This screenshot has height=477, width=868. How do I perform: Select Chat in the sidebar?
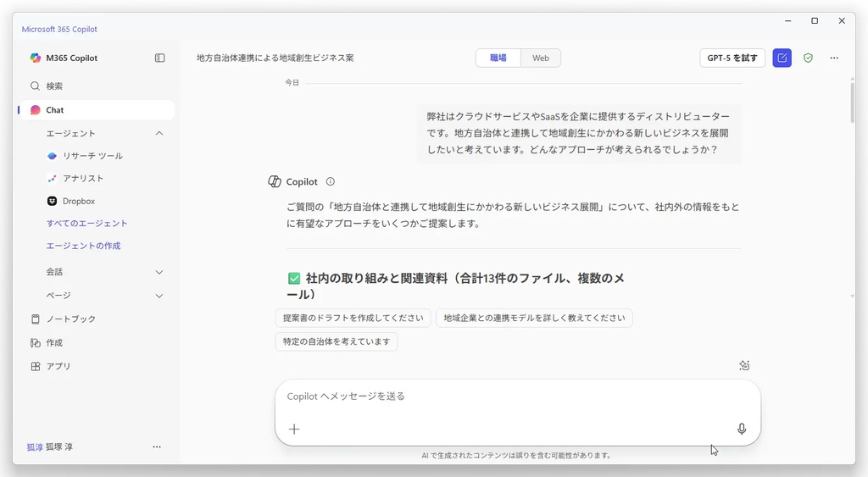coord(97,110)
